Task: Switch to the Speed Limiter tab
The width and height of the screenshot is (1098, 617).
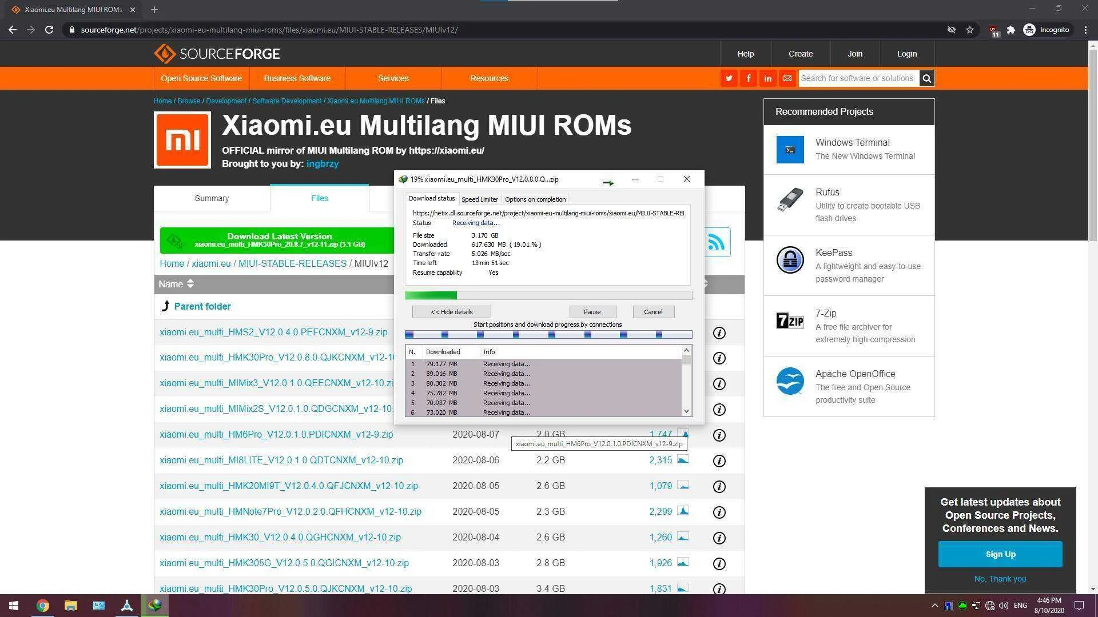Action: (479, 199)
